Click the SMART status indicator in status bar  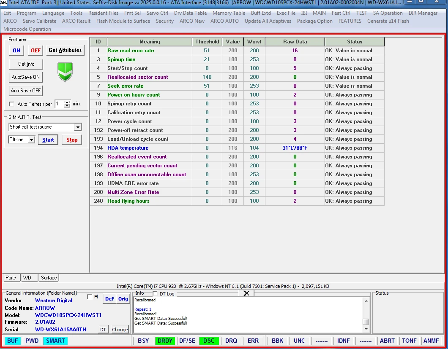55,341
